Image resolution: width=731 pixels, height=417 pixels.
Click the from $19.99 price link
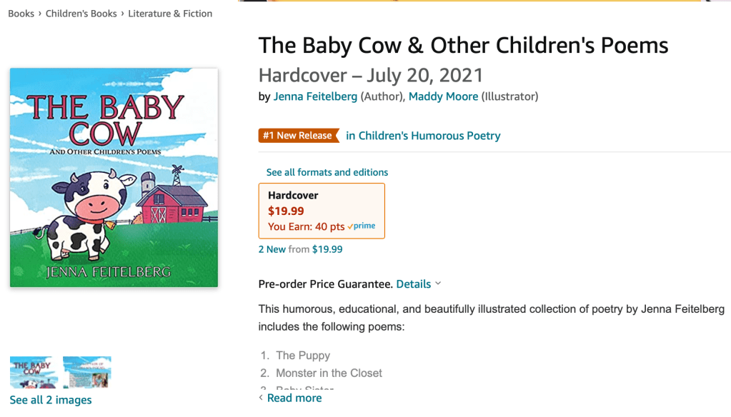316,249
